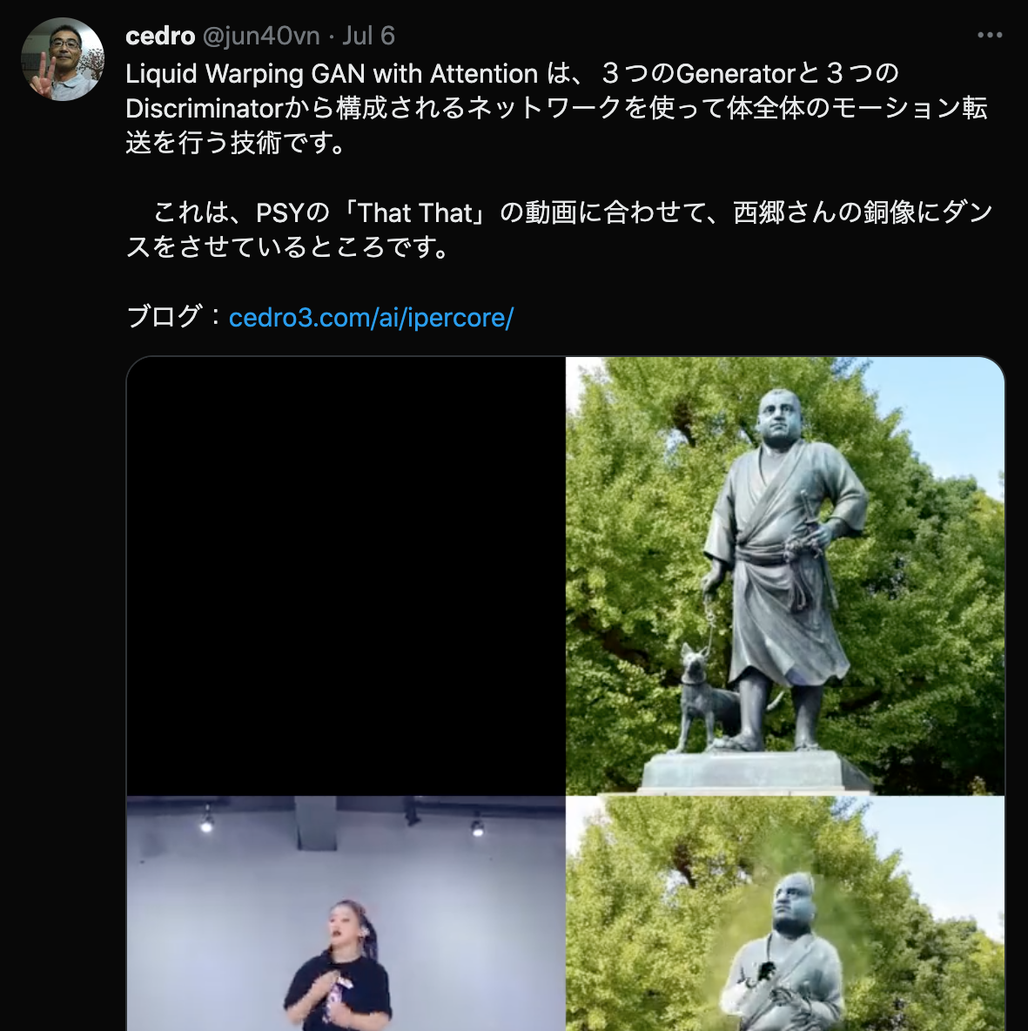The height and width of the screenshot is (1031, 1028).
Task: Open the tweet permalink via Jul 6 date
Action: point(368,36)
